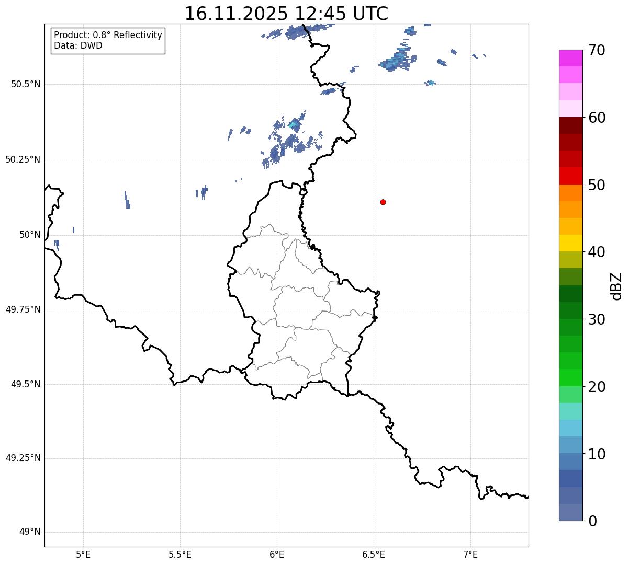Click the 49.25°N latitude label

(x=23, y=458)
